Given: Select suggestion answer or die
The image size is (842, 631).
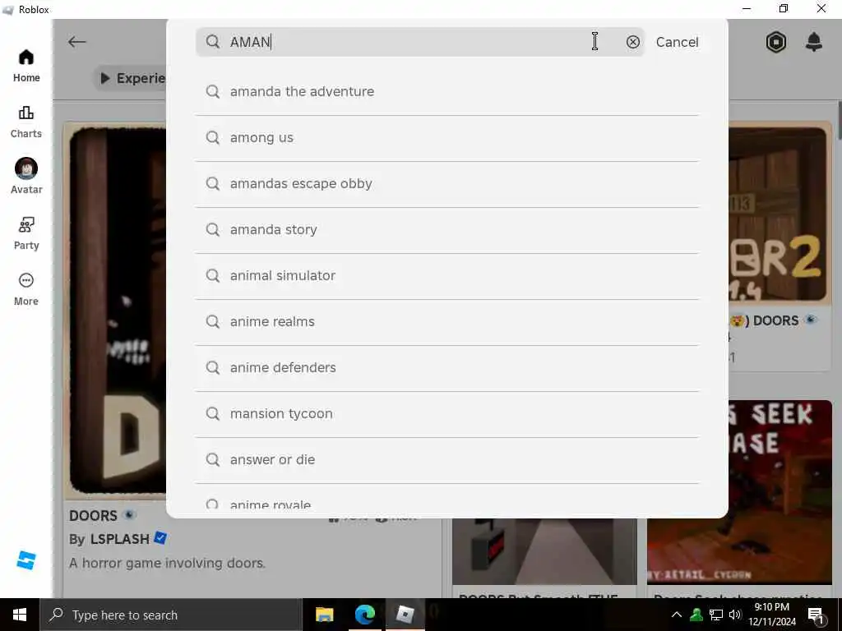Looking at the screenshot, I should click(x=447, y=460).
